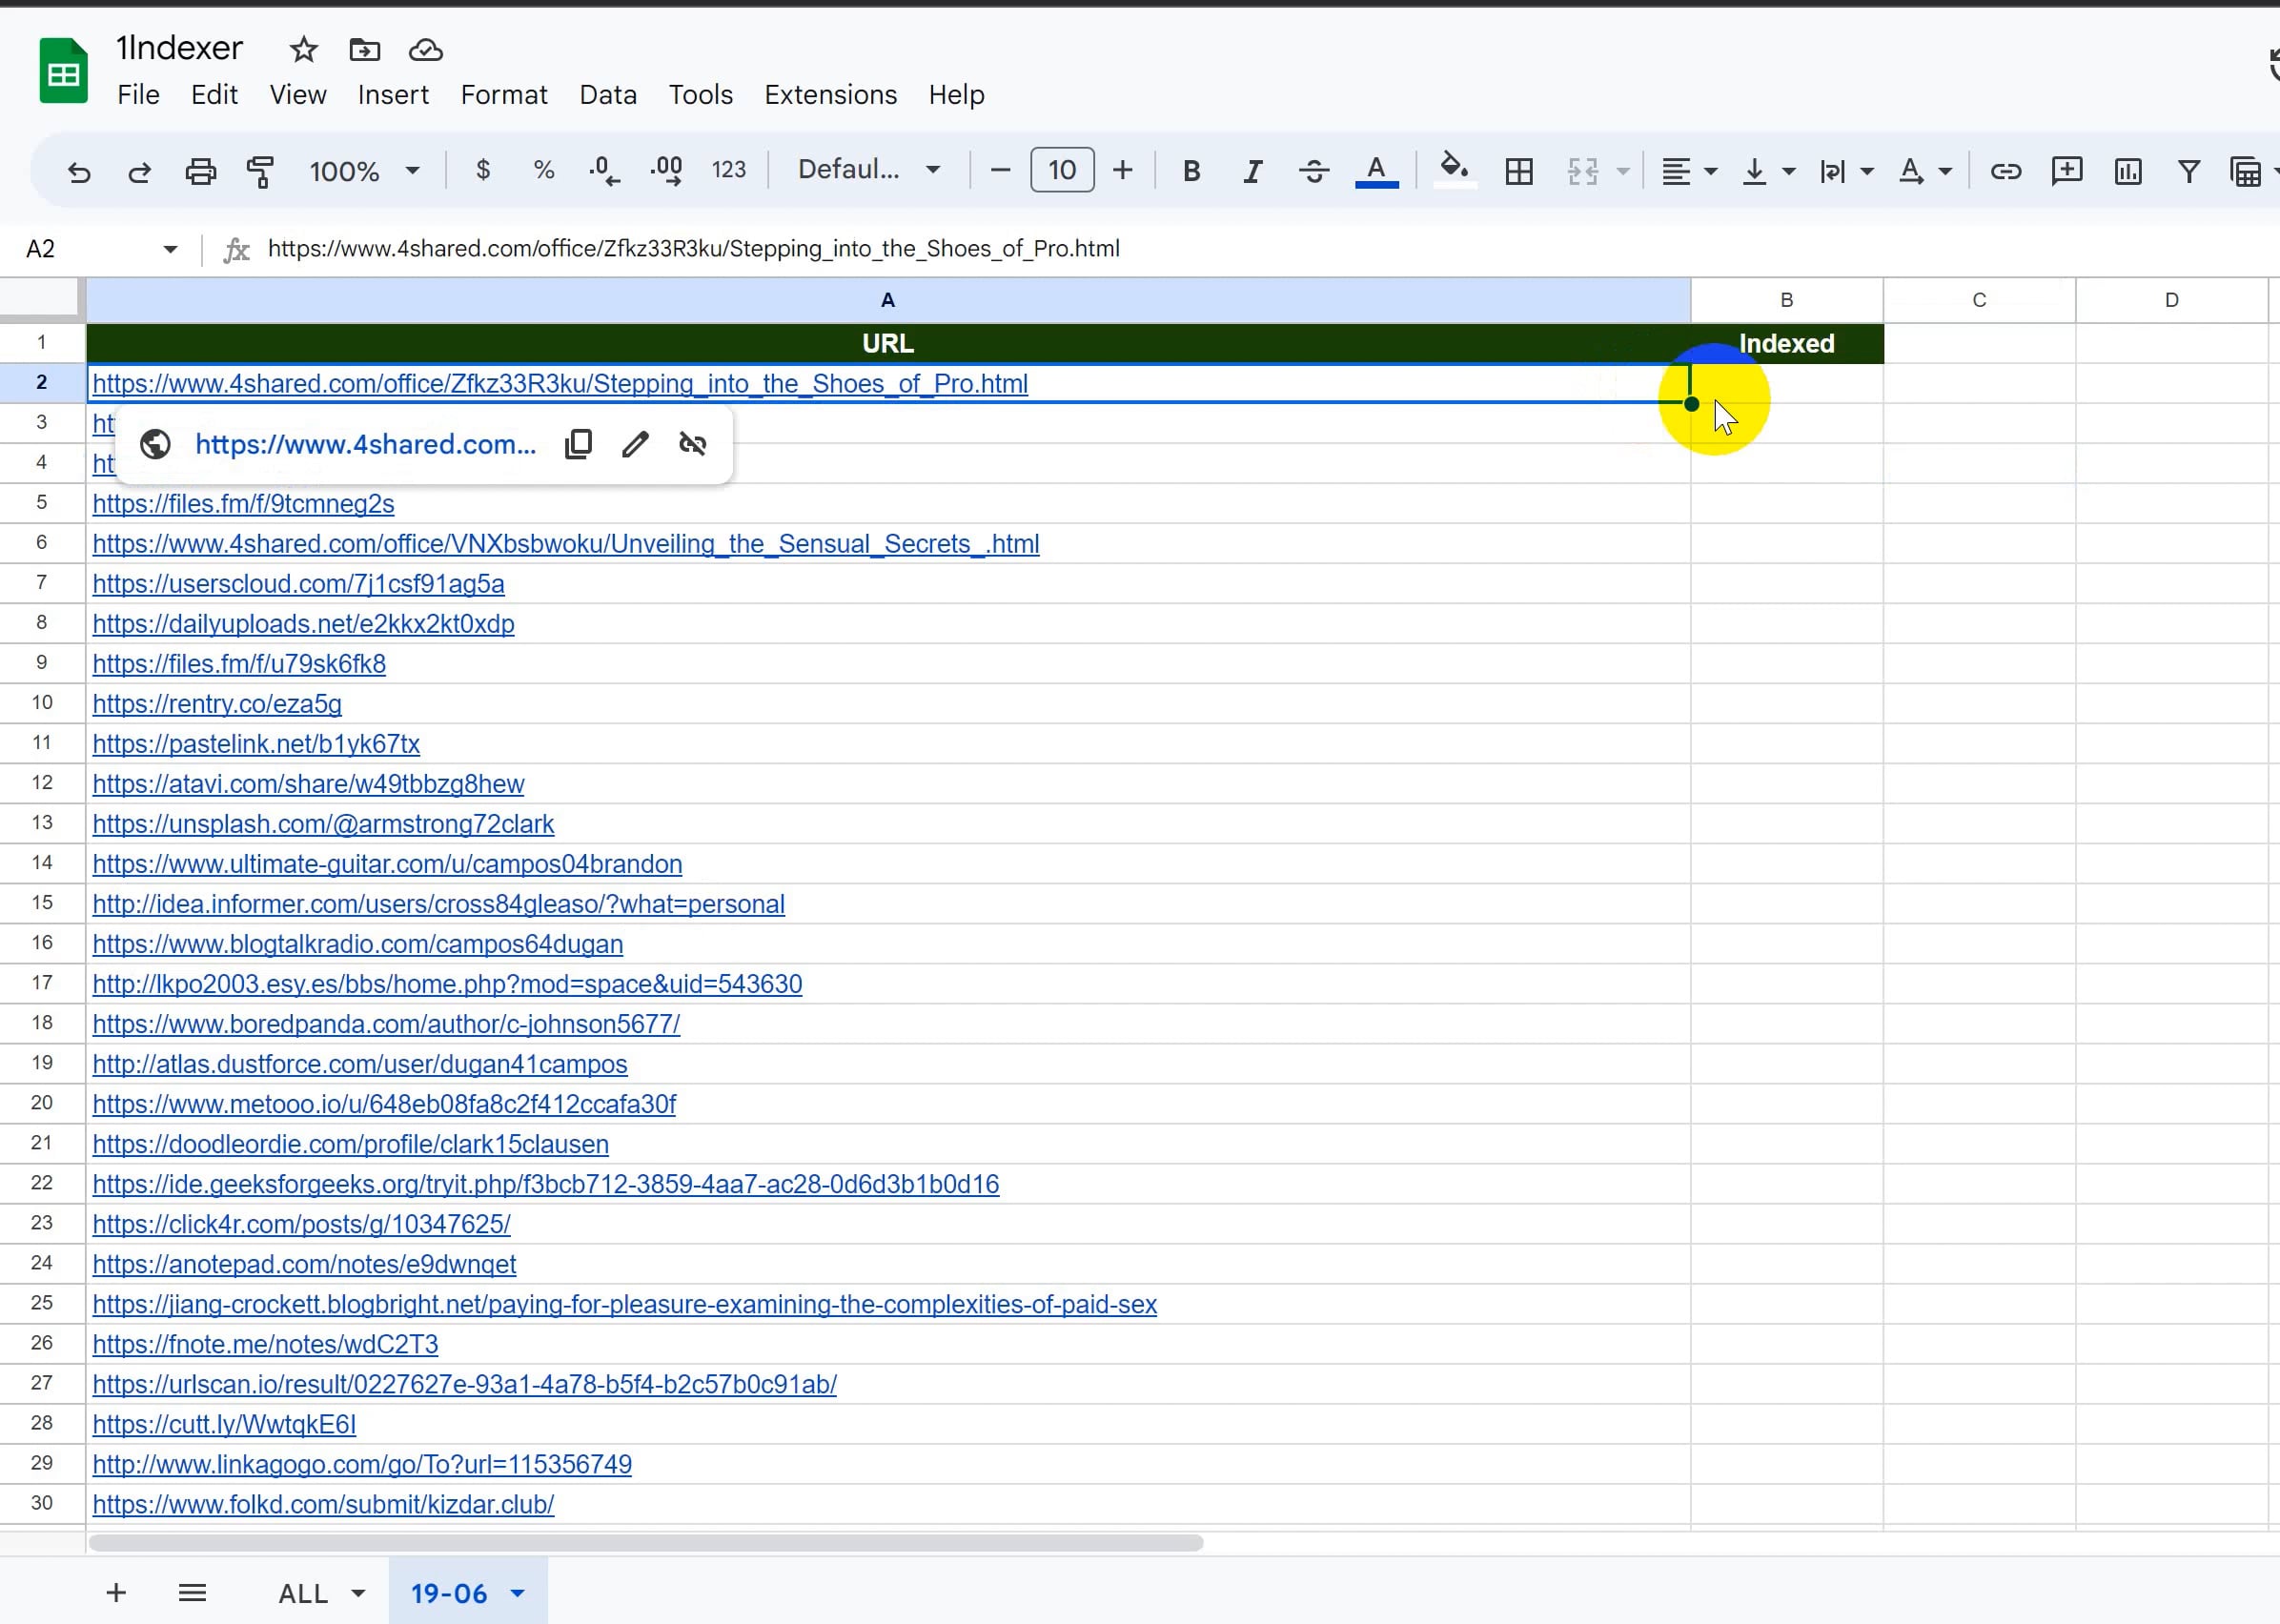Open the cutt.ly/WwtqkE6l link
The image size is (2280, 1624).
point(224,1424)
